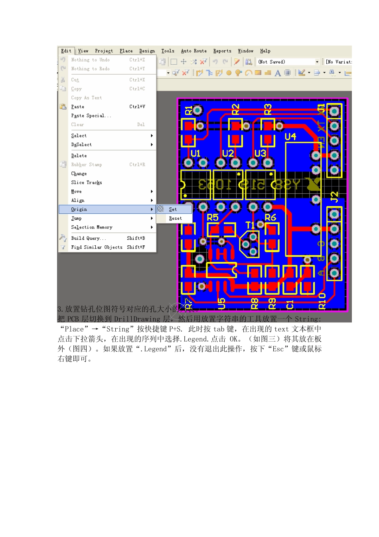The image size is (379, 537).
Task: Open the Alignment Tools dropdown arrow
Action: (x=324, y=73)
